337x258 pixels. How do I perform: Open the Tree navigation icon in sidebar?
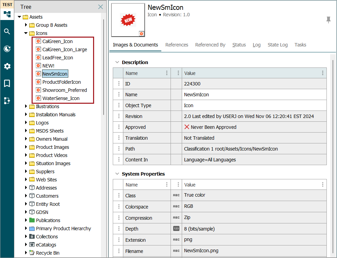tap(7, 14)
